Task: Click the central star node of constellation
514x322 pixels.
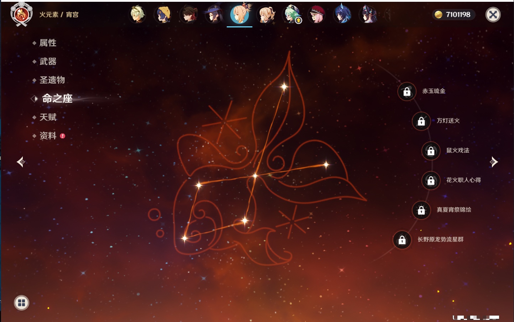Action: click(255, 175)
